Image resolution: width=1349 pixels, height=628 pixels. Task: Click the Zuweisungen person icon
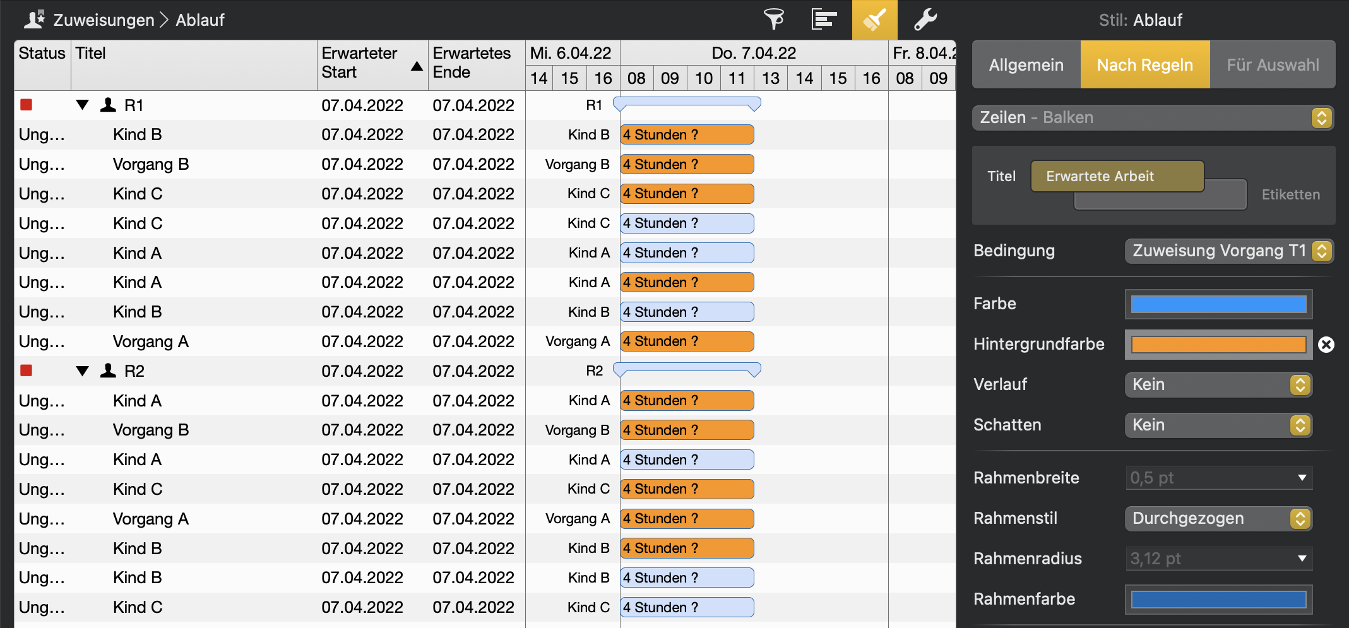(34, 20)
